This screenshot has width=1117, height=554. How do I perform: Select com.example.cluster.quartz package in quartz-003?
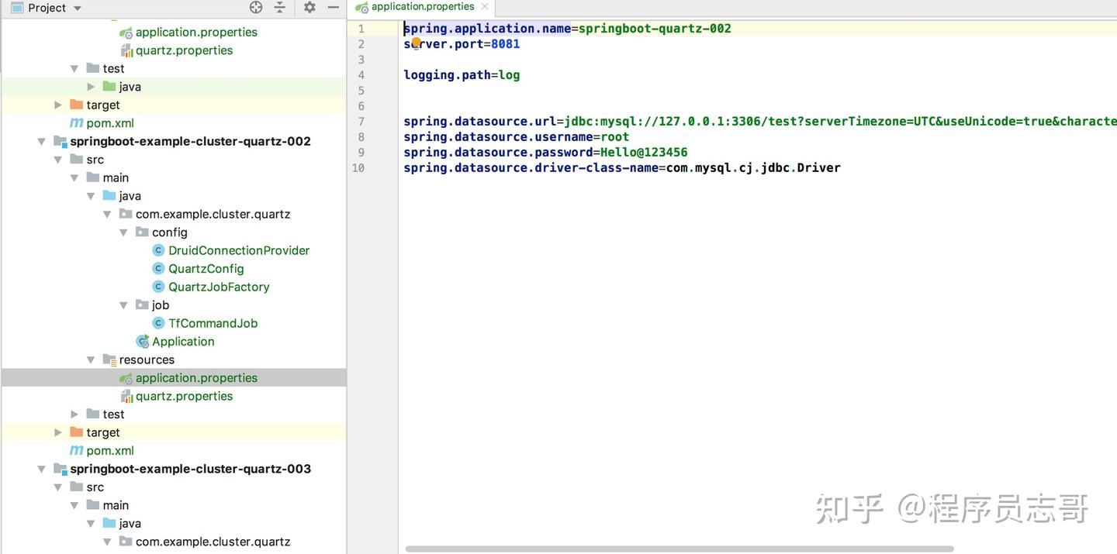point(213,542)
